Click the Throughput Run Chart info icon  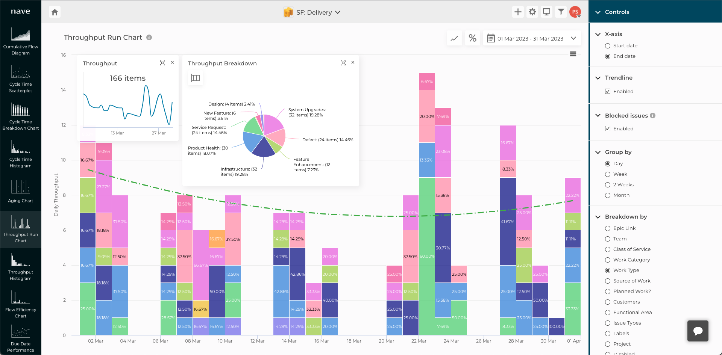[x=149, y=38]
